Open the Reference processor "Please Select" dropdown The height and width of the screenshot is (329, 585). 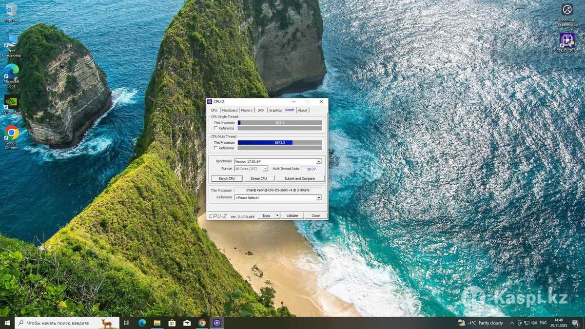[x=319, y=197]
